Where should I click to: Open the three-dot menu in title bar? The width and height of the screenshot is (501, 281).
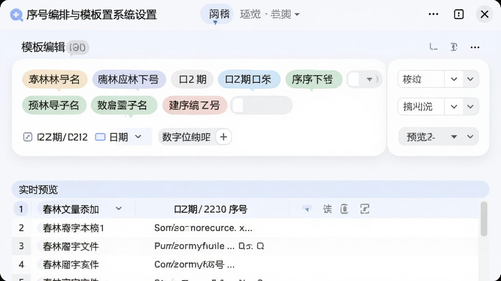pos(433,14)
